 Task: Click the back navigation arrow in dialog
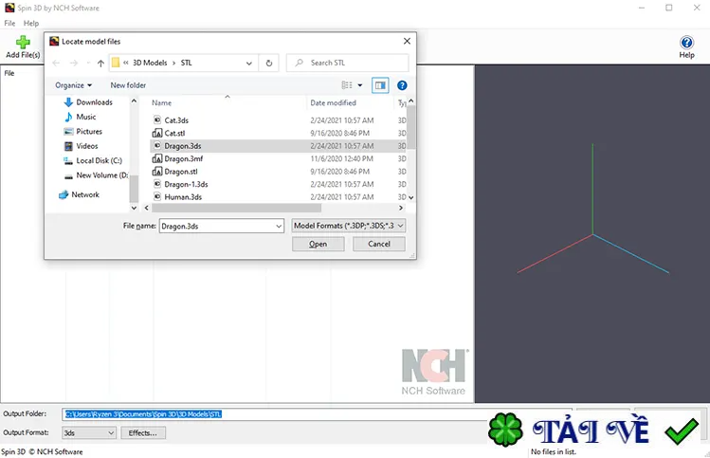[x=56, y=63]
